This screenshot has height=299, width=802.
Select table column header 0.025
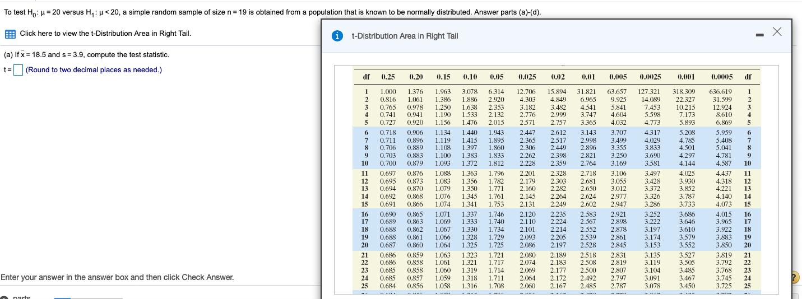coord(527,77)
